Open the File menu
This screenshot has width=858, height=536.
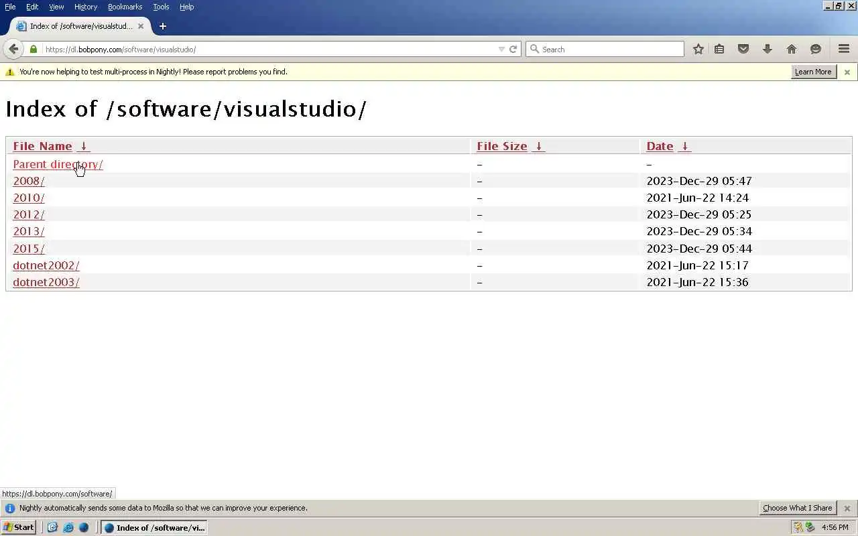click(x=10, y=7)
